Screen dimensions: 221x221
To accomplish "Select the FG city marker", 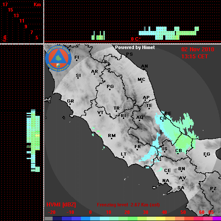I will (x=206, y=154).
